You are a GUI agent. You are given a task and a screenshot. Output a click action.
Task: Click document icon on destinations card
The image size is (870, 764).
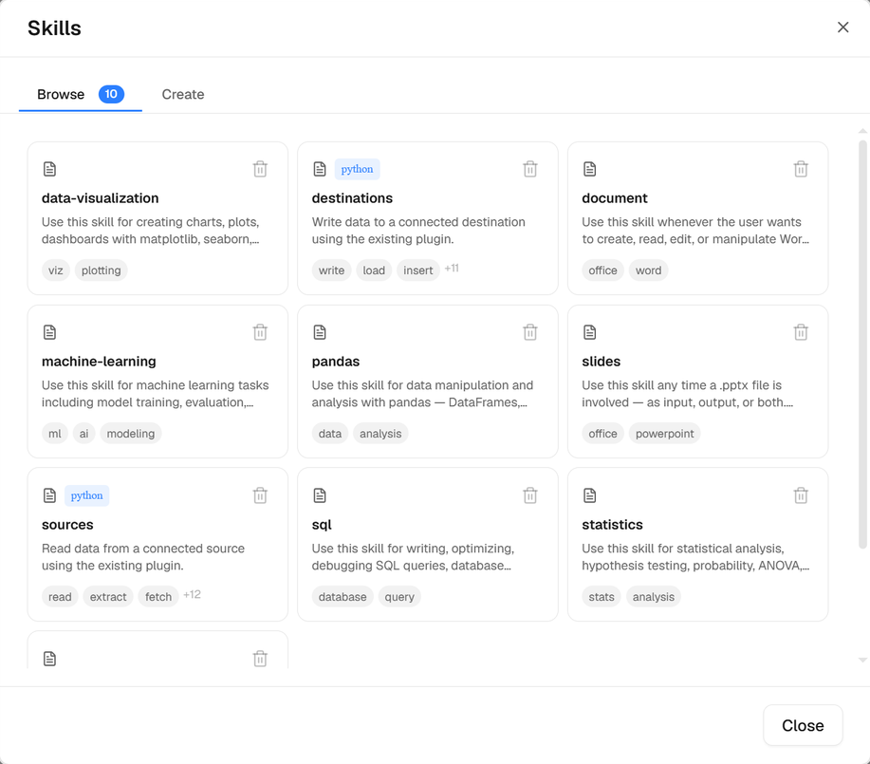pyautogui.click(x=320, y=169)
